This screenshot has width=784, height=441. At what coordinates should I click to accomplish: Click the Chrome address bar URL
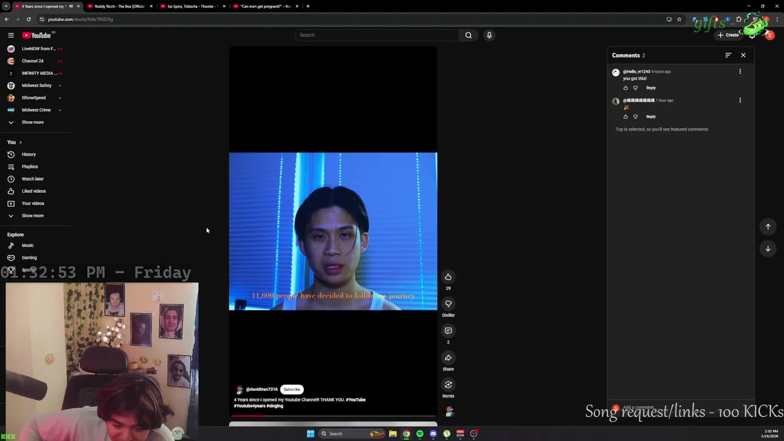(80, 19)
